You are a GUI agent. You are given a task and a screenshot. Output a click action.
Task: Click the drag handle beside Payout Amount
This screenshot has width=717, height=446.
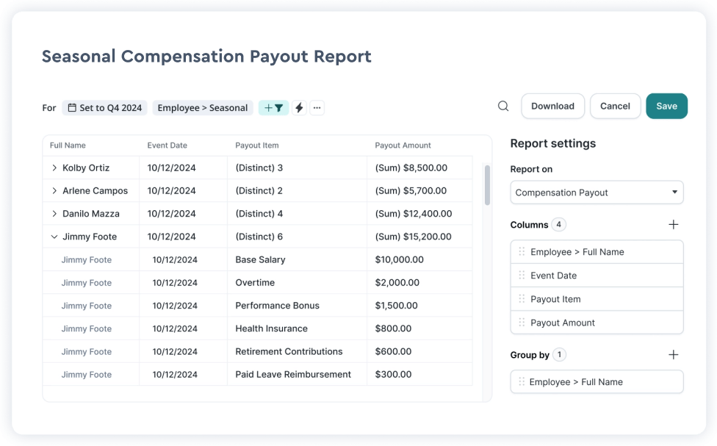[522, 323]
